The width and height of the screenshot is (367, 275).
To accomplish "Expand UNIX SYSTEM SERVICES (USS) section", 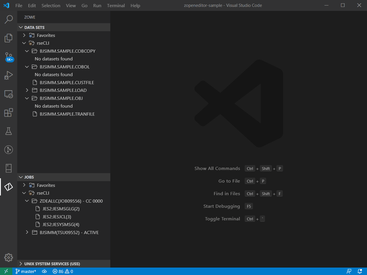I will pos(21,264).
